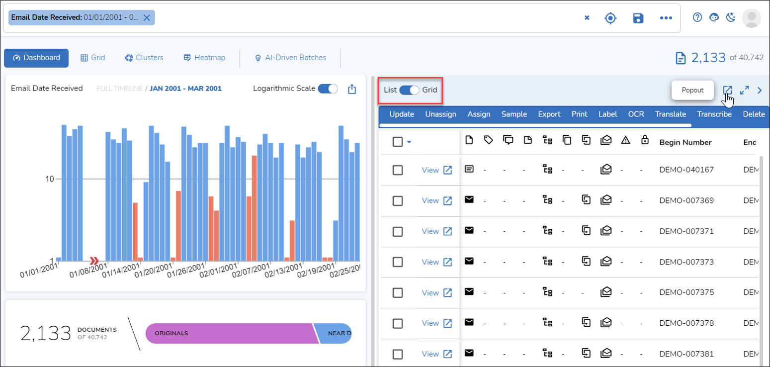The width and height of the screenshot is (770, 367).
Task: Click the Export action button
Action: [x=549, y=114]
